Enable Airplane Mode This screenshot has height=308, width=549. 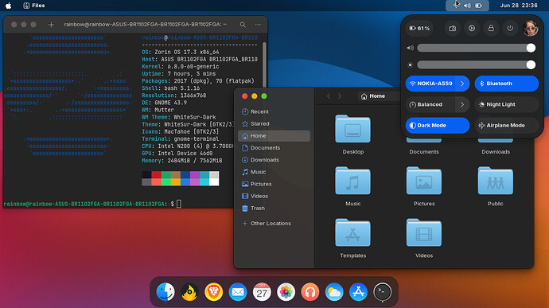pyautogui.click(x=506, y=125)
